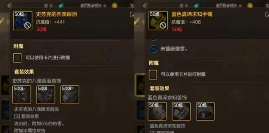This screenshot has width=269, height=133.
Task: Select third set piece under 史苏克的八滴眼泪首饰
Action: tap(70, 94)
